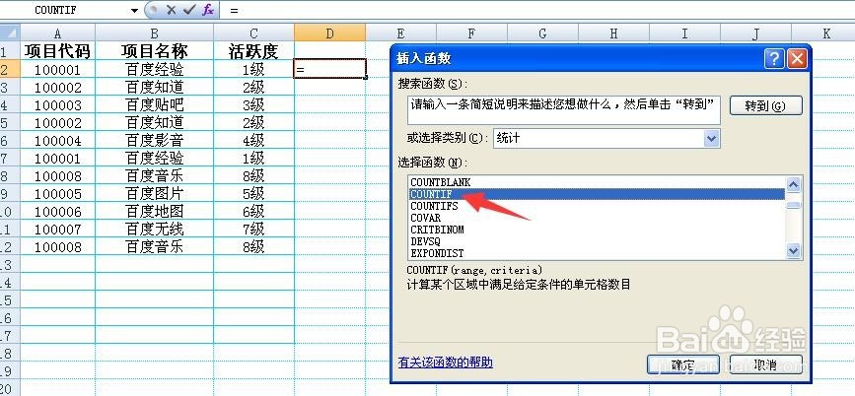Open 有关该函数的帮助 link
855x396 pixels.
[x=446, y=363]
